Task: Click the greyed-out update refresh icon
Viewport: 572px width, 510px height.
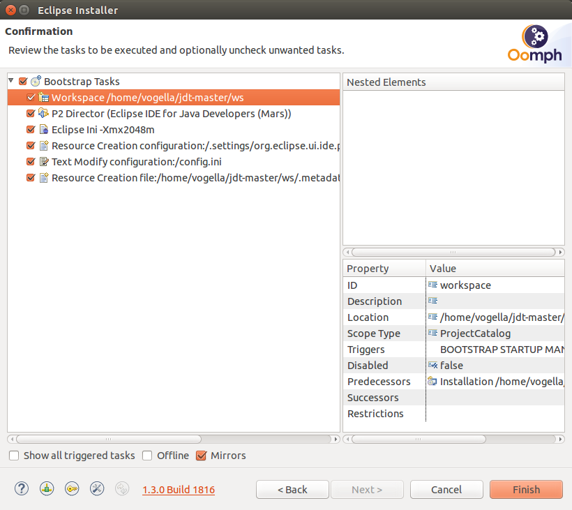Action: point(122,489)
